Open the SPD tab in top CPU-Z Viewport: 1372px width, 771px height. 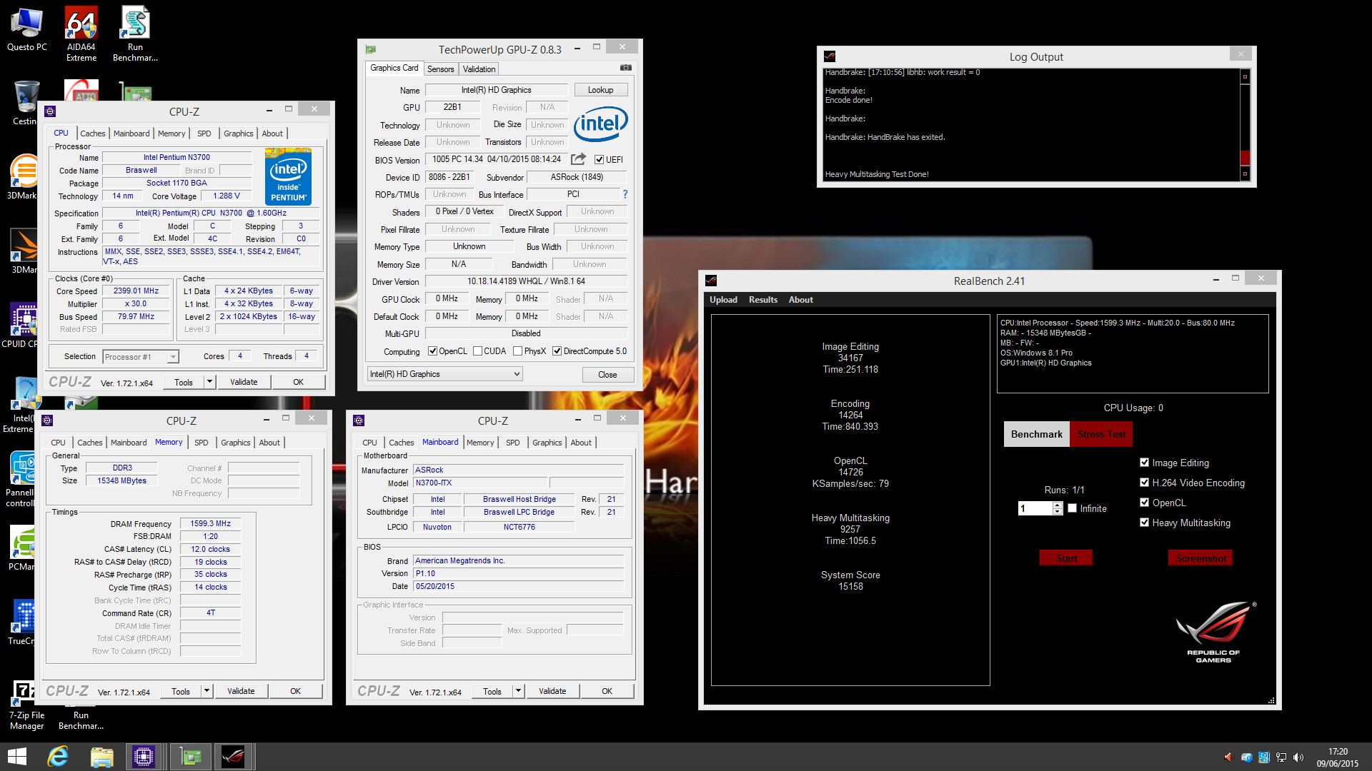[x=204, y=133]
